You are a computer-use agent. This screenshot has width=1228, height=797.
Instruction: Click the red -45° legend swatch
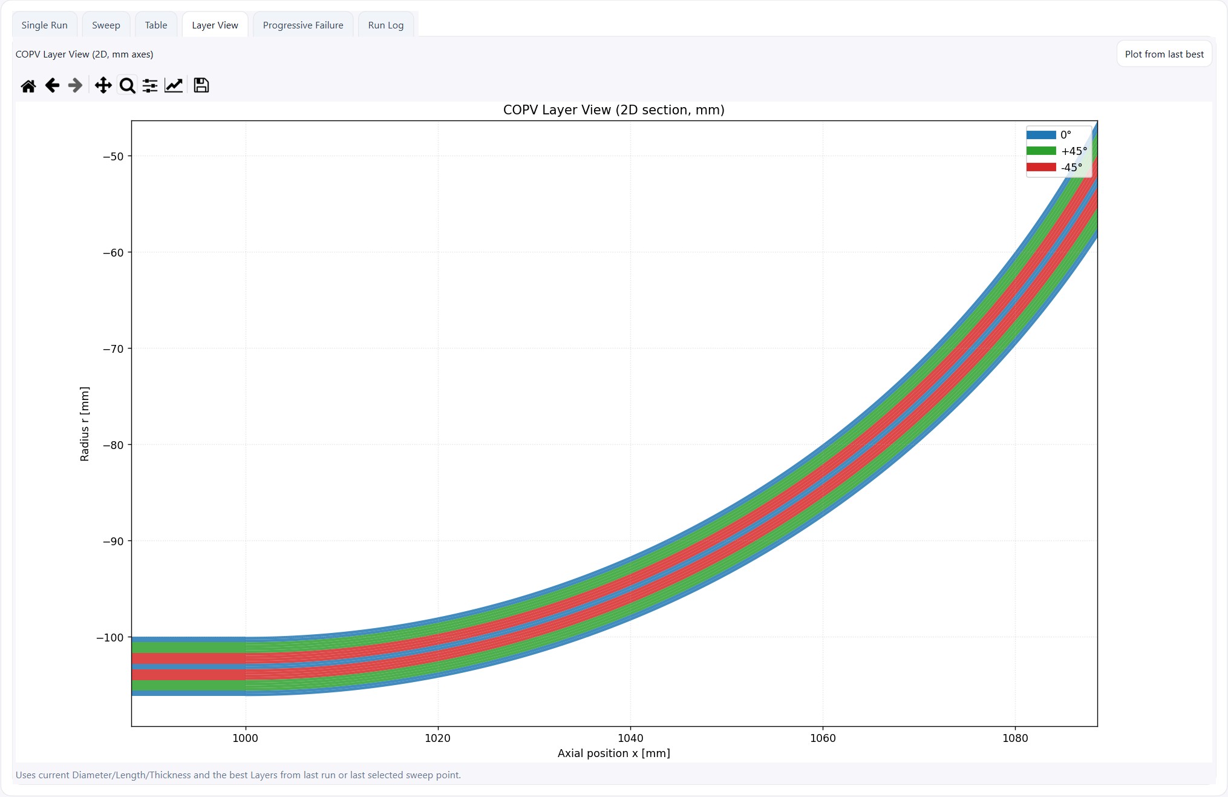[x=1040, y=168]
